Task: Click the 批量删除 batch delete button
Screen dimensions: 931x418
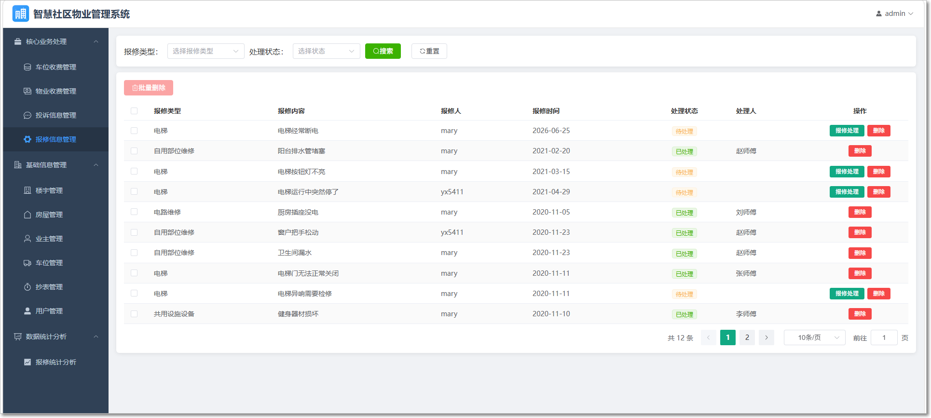Action: coord(149,88)
